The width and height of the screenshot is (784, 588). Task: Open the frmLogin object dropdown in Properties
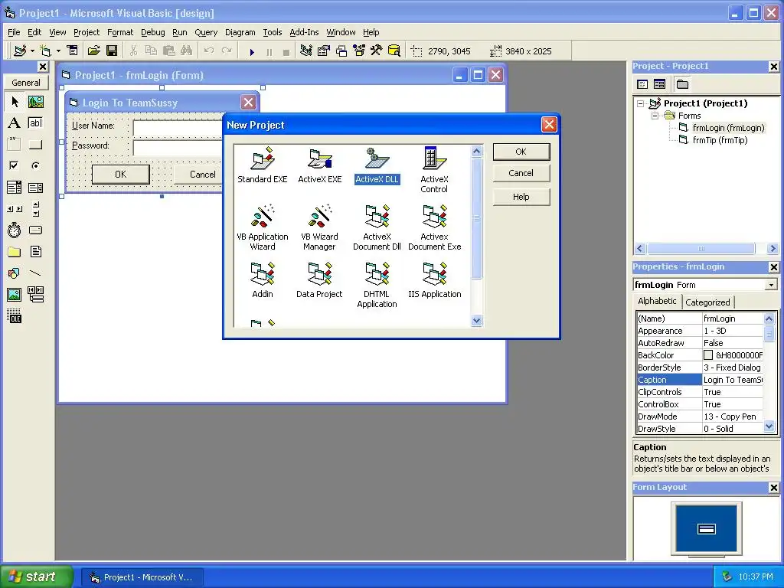click(772, 285)
